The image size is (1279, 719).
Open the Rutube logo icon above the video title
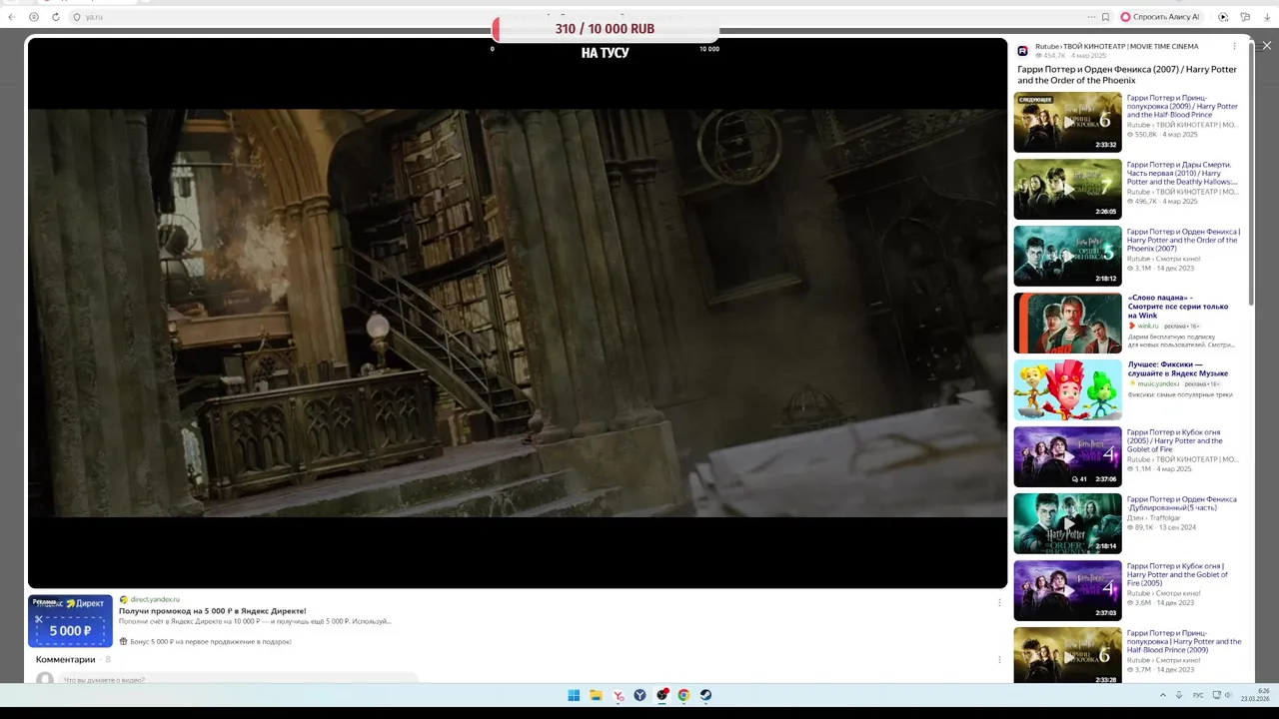pos(1023,50)
